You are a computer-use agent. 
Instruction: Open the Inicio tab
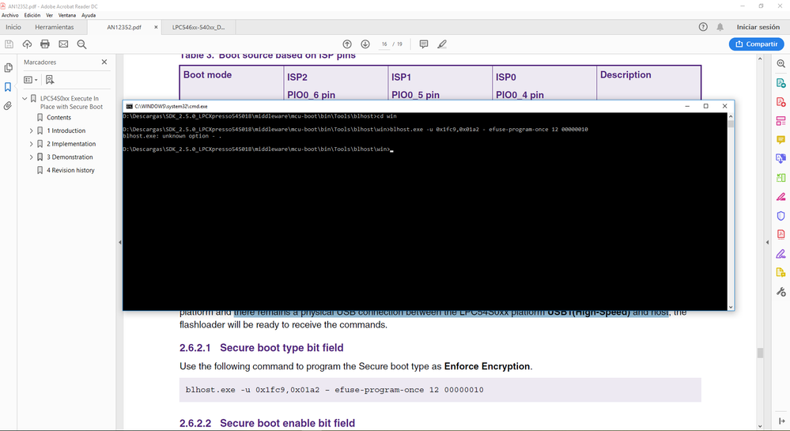pos(13,27)
